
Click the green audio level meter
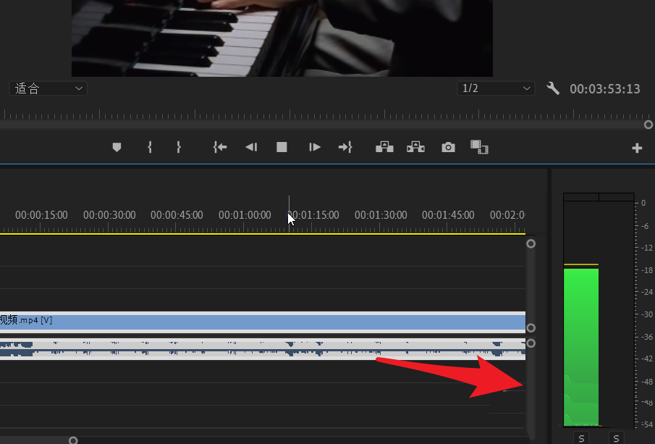(x=581, y=347)
